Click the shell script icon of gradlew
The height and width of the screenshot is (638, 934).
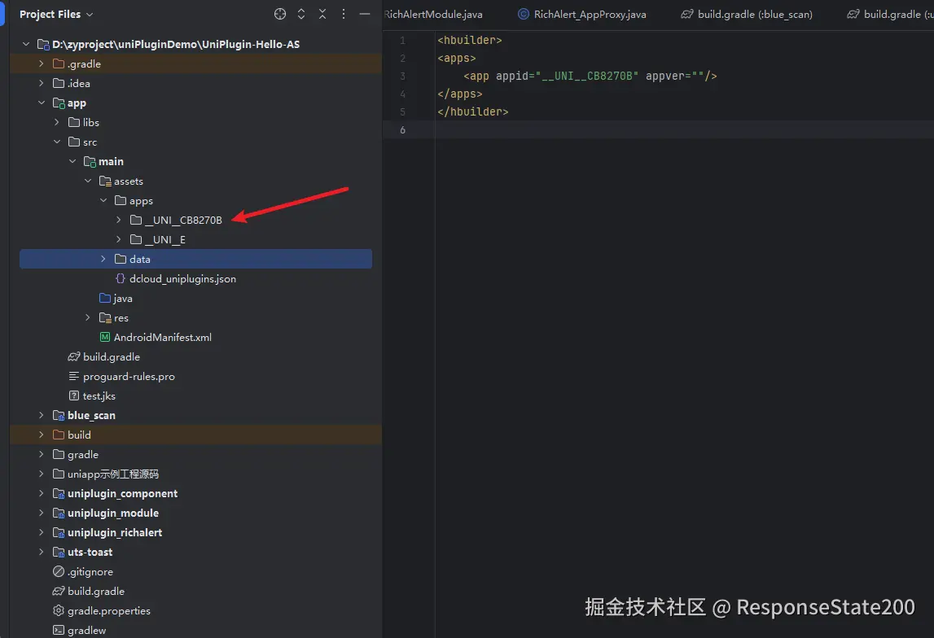click(x=59, y=630)
